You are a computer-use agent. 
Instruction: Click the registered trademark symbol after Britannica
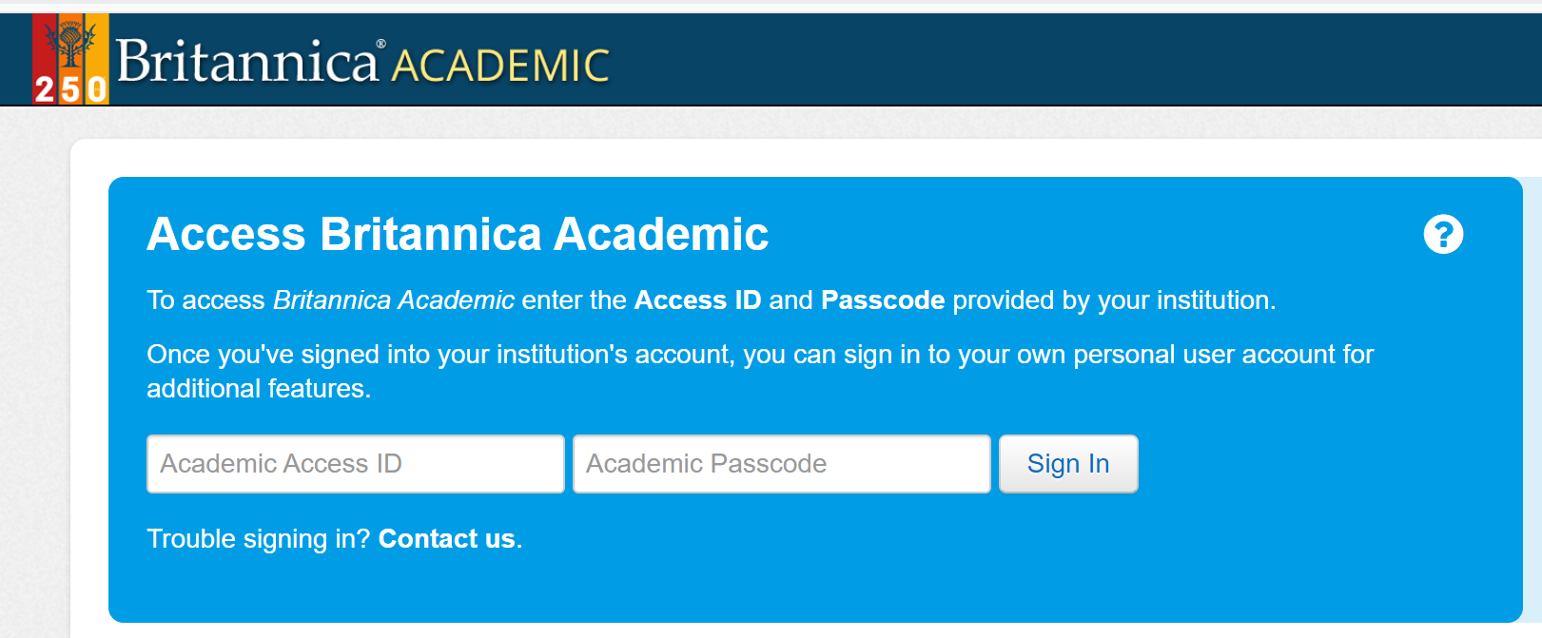click(381, 44)
